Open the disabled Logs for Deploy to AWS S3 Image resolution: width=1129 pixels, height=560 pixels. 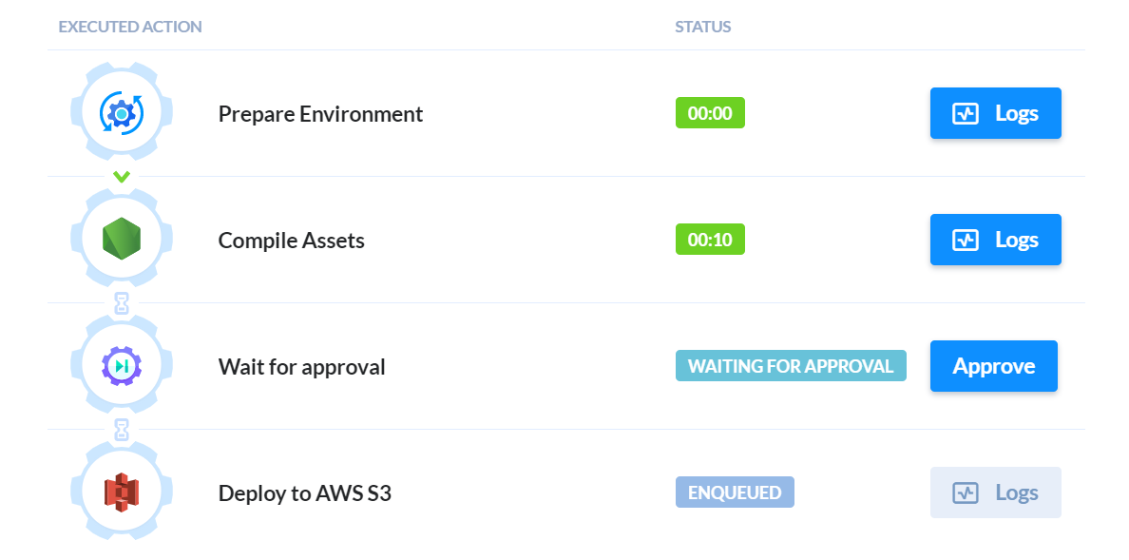[996, 492]
